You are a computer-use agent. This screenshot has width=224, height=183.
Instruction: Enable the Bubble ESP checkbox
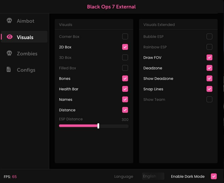209,36
